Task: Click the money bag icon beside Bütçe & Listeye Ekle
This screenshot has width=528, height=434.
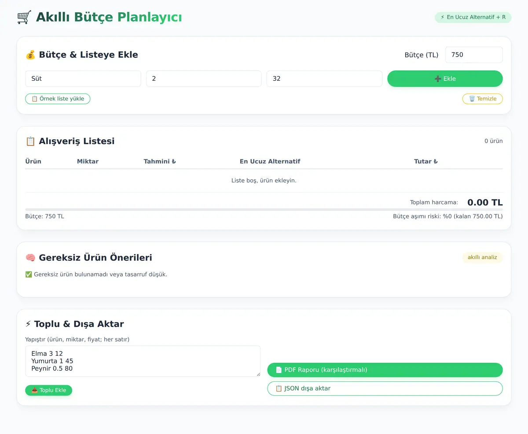Action: (30, 55)
